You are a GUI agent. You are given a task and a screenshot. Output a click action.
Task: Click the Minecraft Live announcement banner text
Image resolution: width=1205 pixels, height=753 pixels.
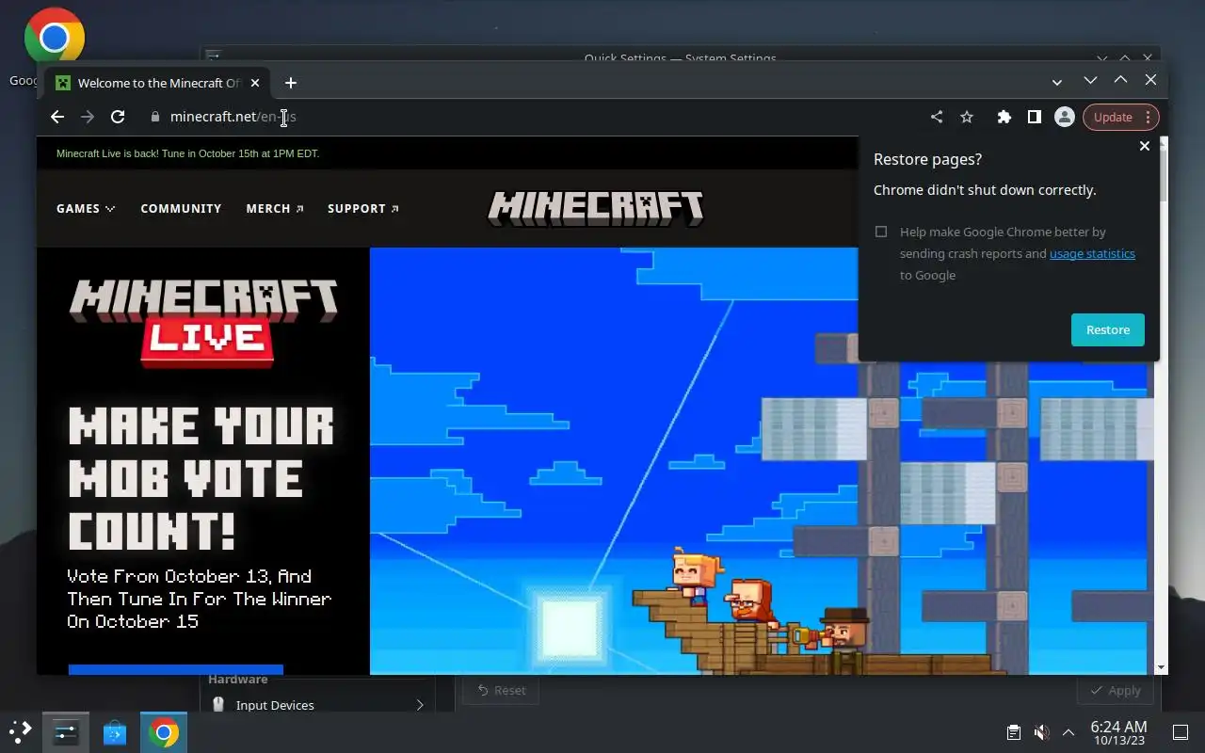pyautogui.click(x=188, y=153)
